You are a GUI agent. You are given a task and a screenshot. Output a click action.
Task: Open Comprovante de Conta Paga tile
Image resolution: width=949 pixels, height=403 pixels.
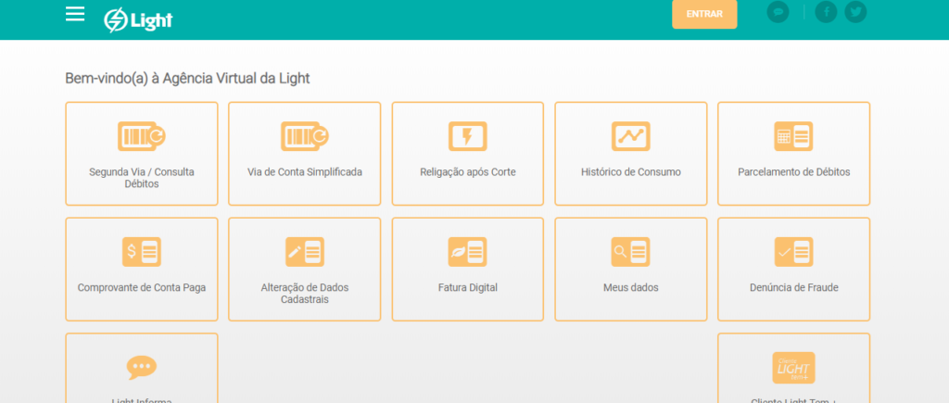(x=142, y=270)
